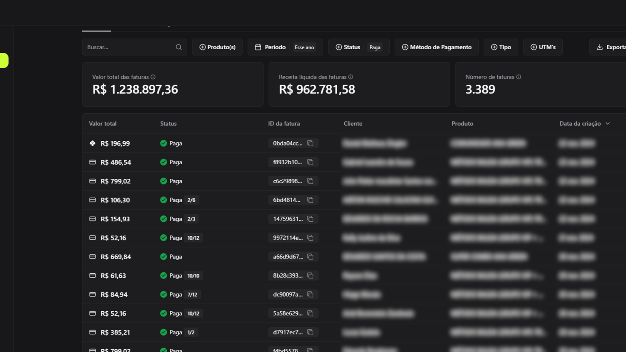Viewport: 626px width, 352px height.
Task: Select the R$ 669,84 amount
Action: tap(116, 257)
